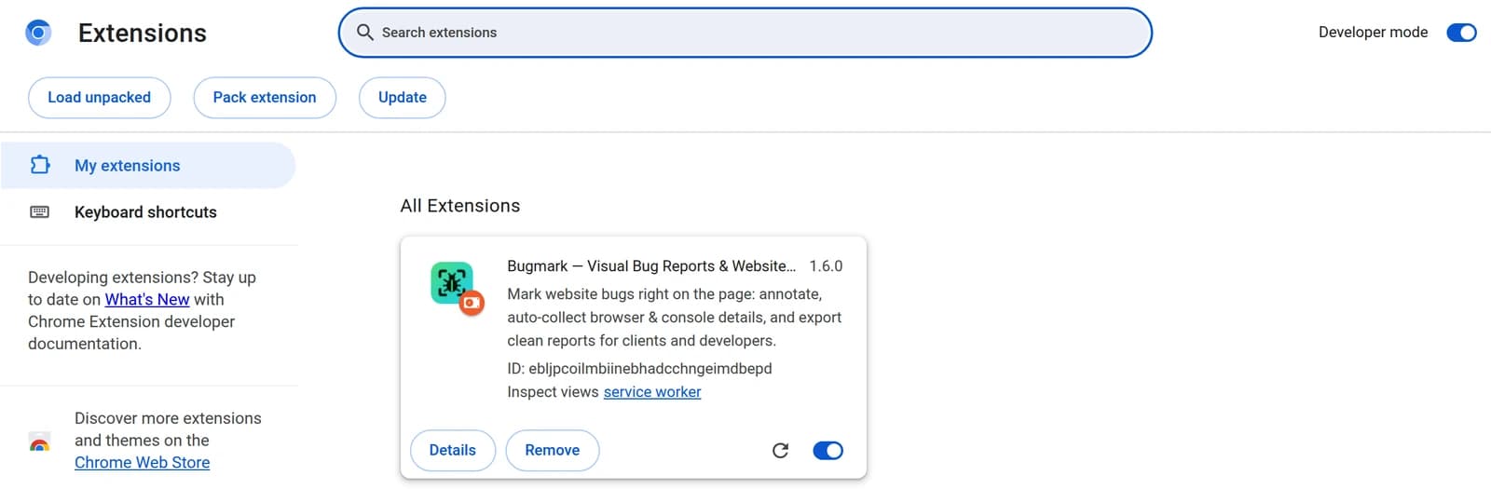This screenshot has height=489, width=1491.
Task: Click the Bugmark description text
Action: point(675,318)
